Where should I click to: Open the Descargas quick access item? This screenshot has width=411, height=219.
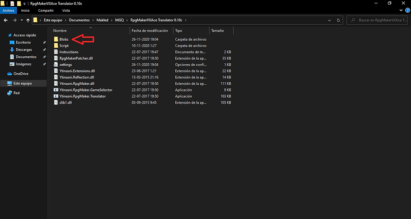[x=24, y=50]
